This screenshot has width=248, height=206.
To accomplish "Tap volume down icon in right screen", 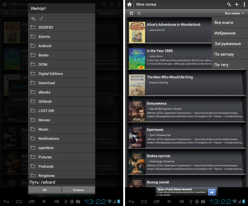I will tap(169, 202).
